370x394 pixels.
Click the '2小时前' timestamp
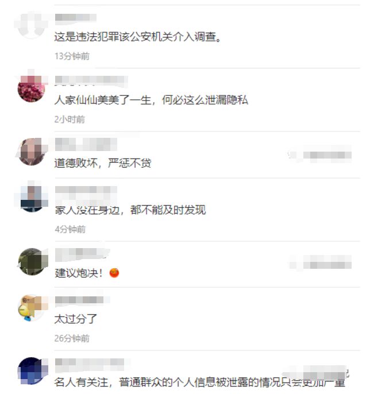70,119
